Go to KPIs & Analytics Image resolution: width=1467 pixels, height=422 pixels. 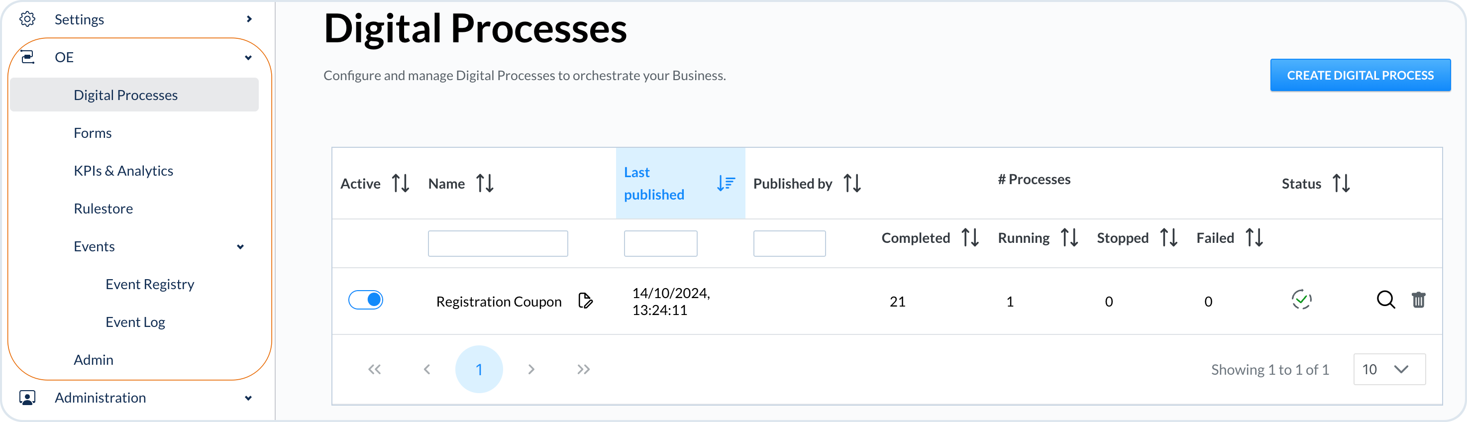tap(123, 171)
